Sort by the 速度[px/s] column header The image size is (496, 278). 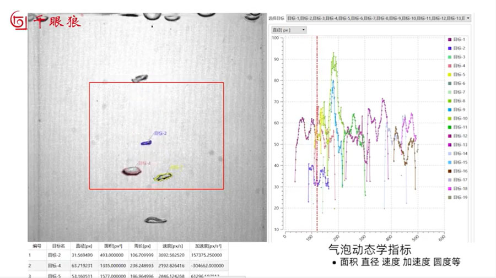pyautogui.click(x=168, y=247)
